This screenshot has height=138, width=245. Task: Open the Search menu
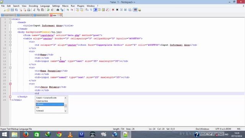[x=16, y=6]
